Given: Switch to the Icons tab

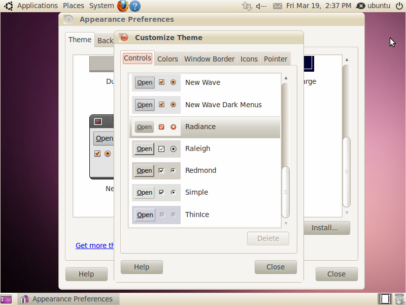Looking at the screenshot, I should tap(249, 59).
